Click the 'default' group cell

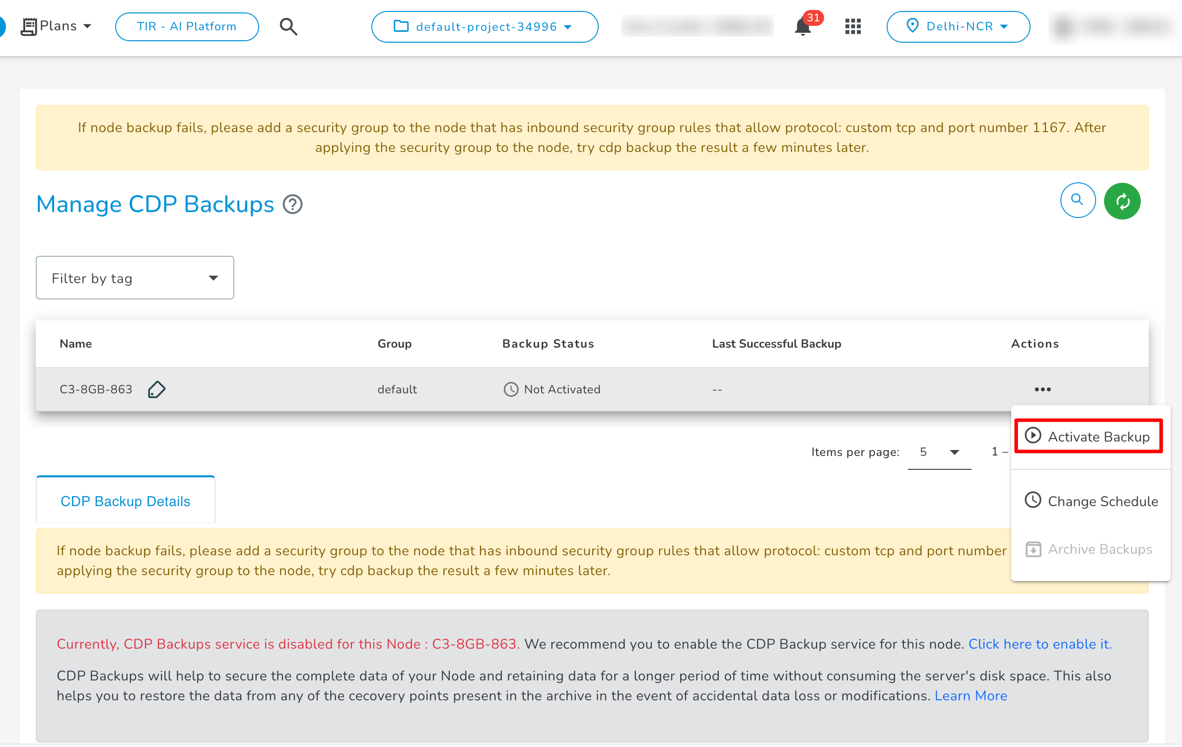(397, 389)
